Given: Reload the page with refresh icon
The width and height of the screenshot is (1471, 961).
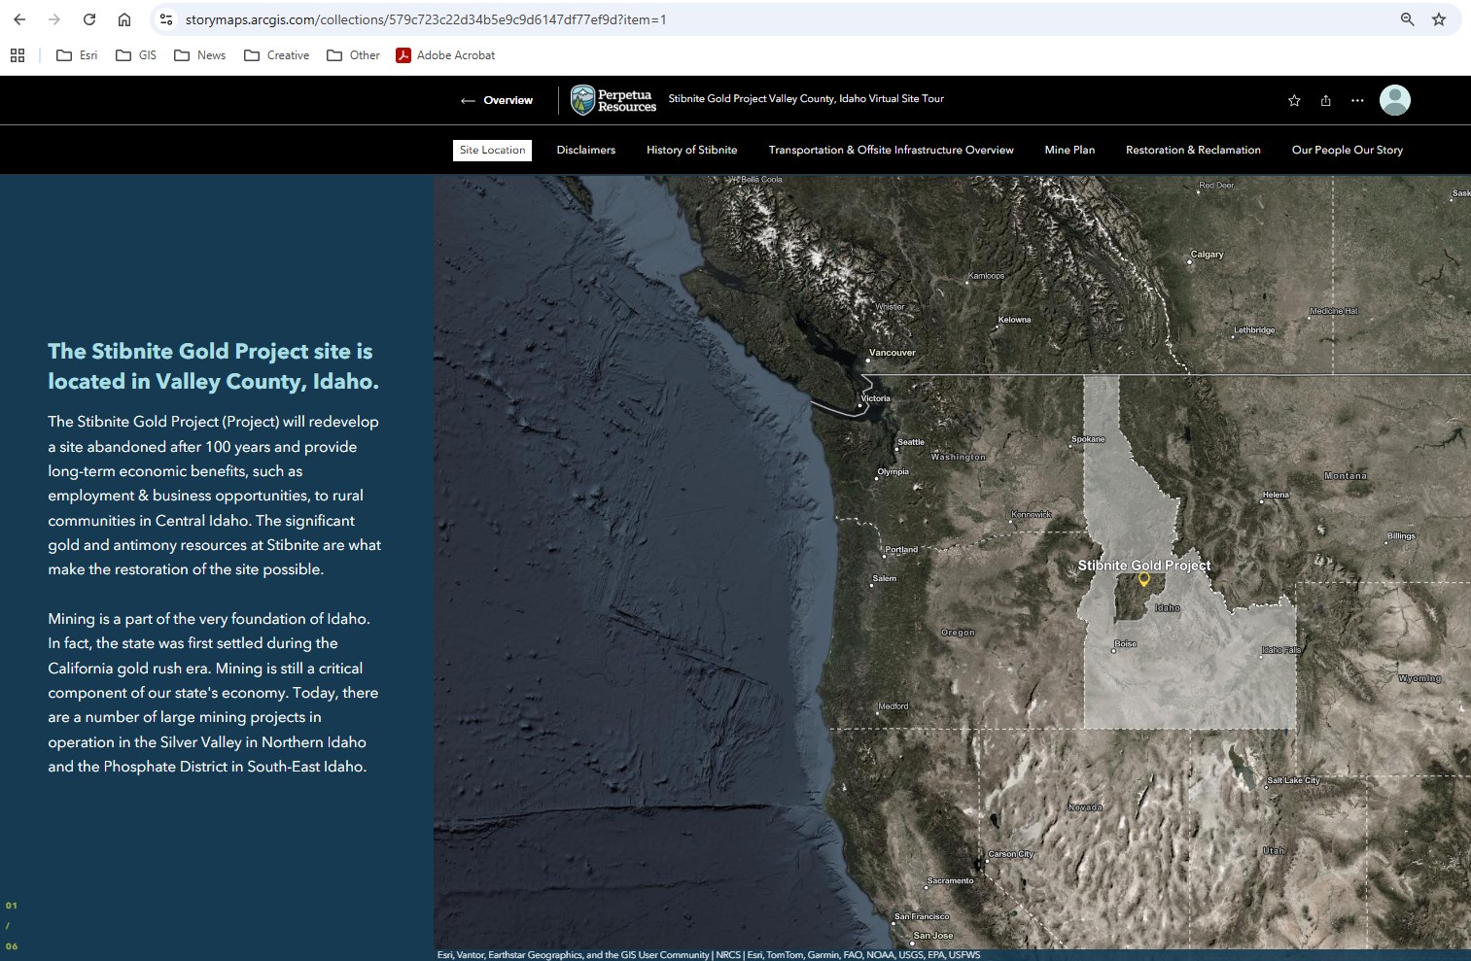Looking at the screenshot, I should (89, 19).
